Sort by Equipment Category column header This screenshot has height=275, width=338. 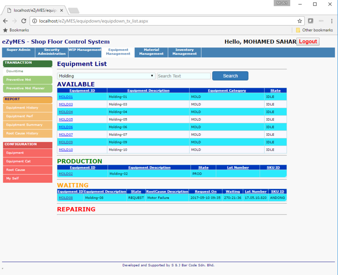coord(227,91)
